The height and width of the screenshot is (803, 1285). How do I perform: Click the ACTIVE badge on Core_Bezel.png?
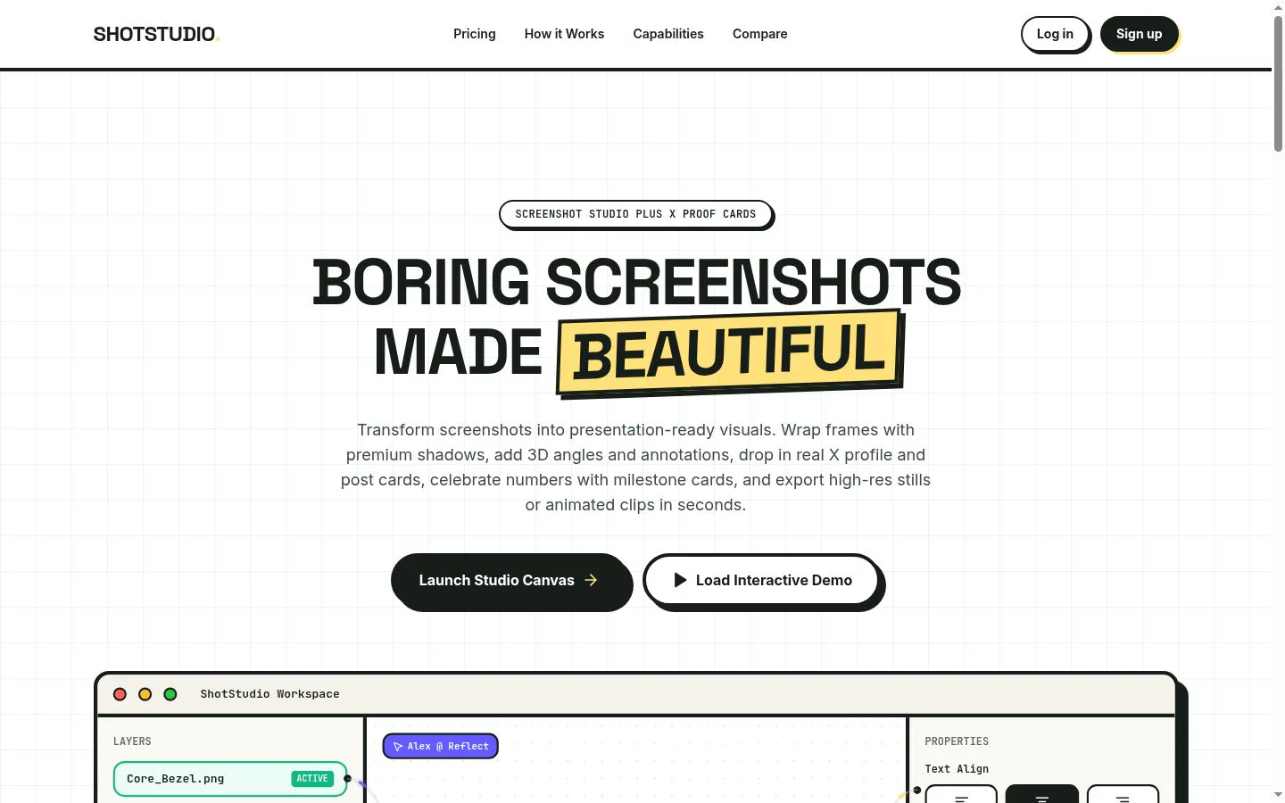click(x=312, y=779)
